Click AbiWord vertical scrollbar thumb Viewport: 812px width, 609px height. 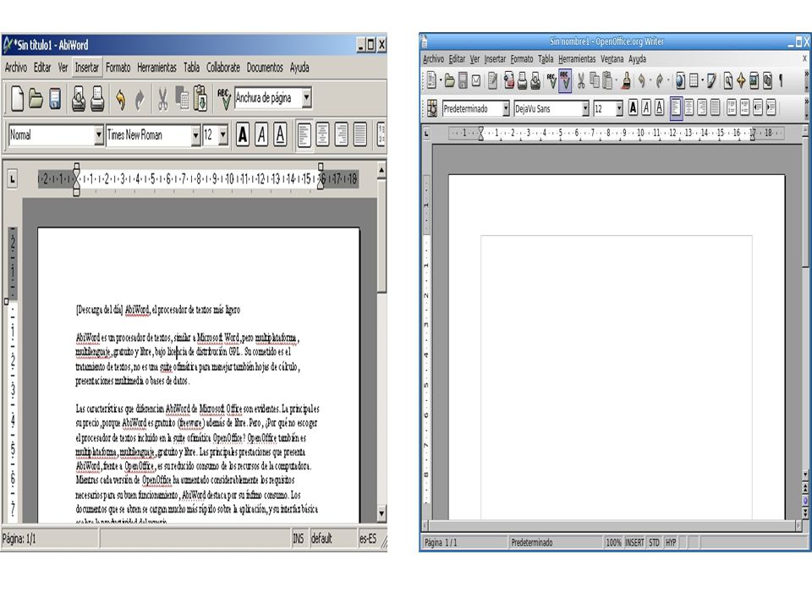[381, 237]
